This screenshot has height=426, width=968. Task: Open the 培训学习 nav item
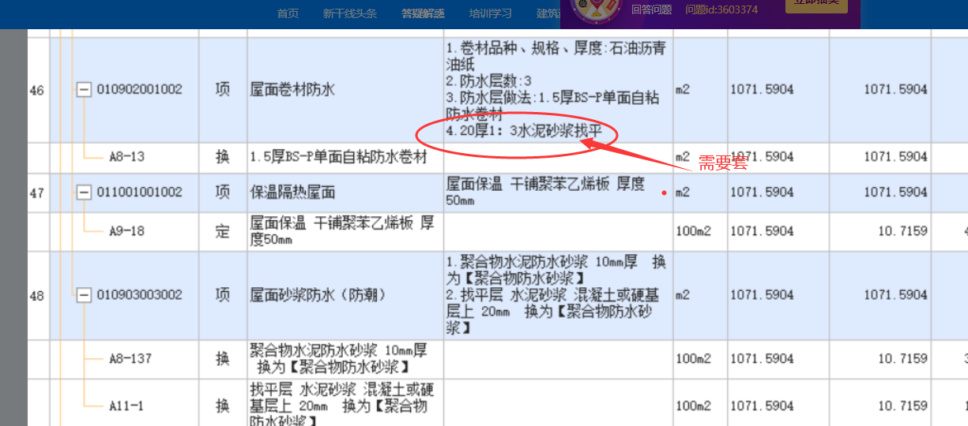(490, 13)
